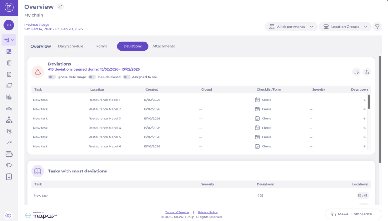Viewport: 388px width, 221px height.
Task: Open the megaphone announcements sidebar icon
Action: coord(9,165)
